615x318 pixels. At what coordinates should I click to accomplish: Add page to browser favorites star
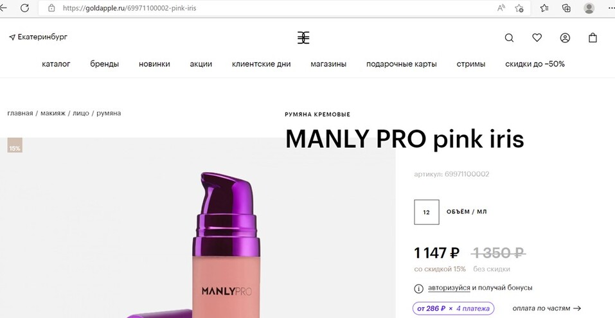[519, 8]
